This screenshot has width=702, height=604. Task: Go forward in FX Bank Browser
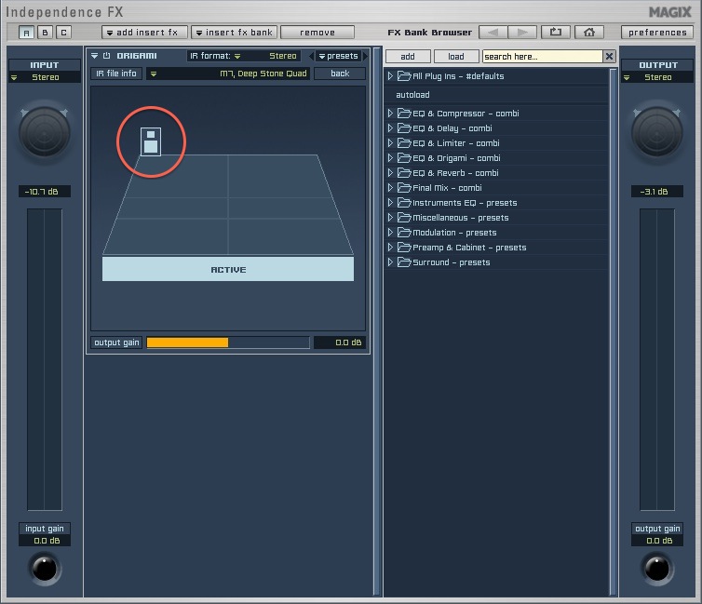point(522,33)
